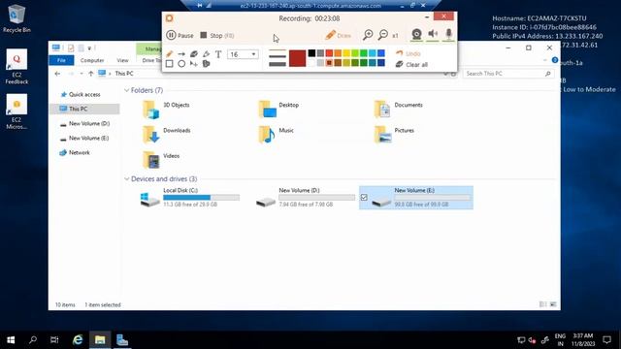Select the Music folder
The image size is (621, 349).
(x=276, y=135)
